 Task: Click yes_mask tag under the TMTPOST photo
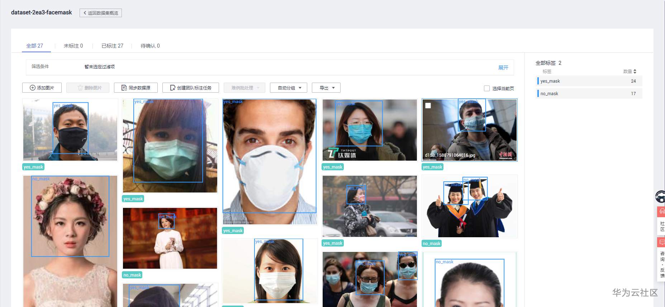point(333,167)
